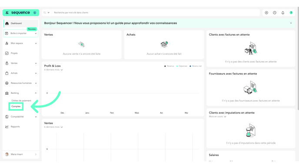Expand the Ressources humaines chevron
Screen dimensions: 299x168
pos(36,83)
